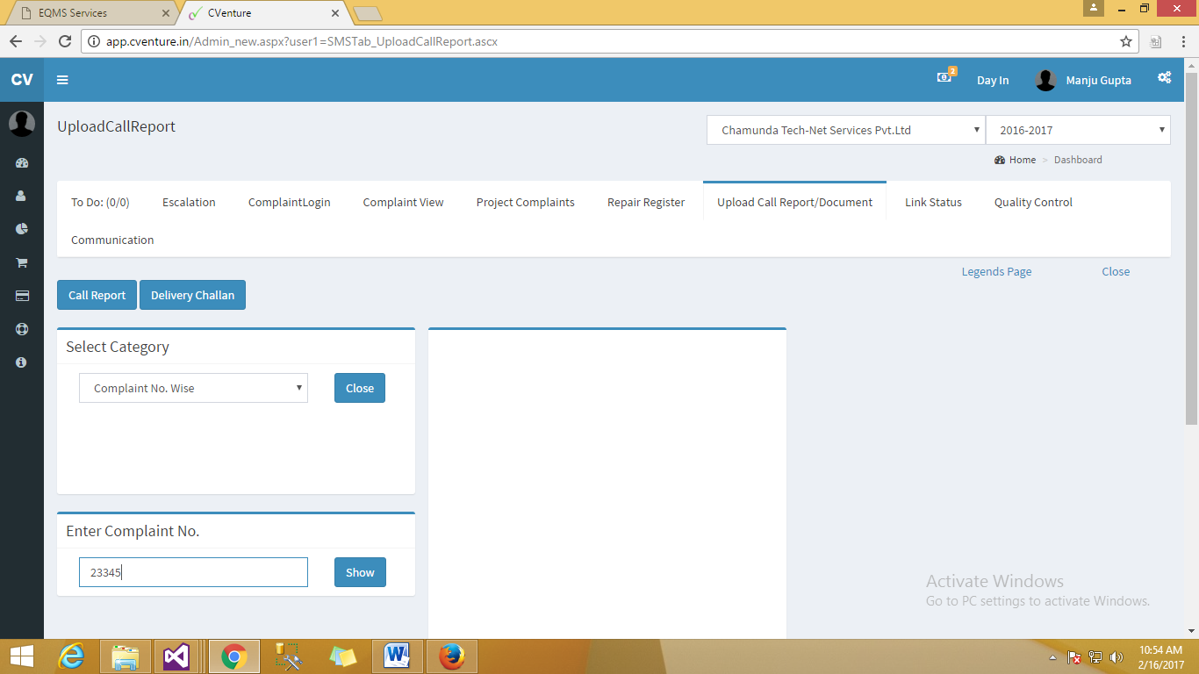Viewport: 1199px width, 674px height.
Task: Open Firefox from taskbar
Action: 452,656
